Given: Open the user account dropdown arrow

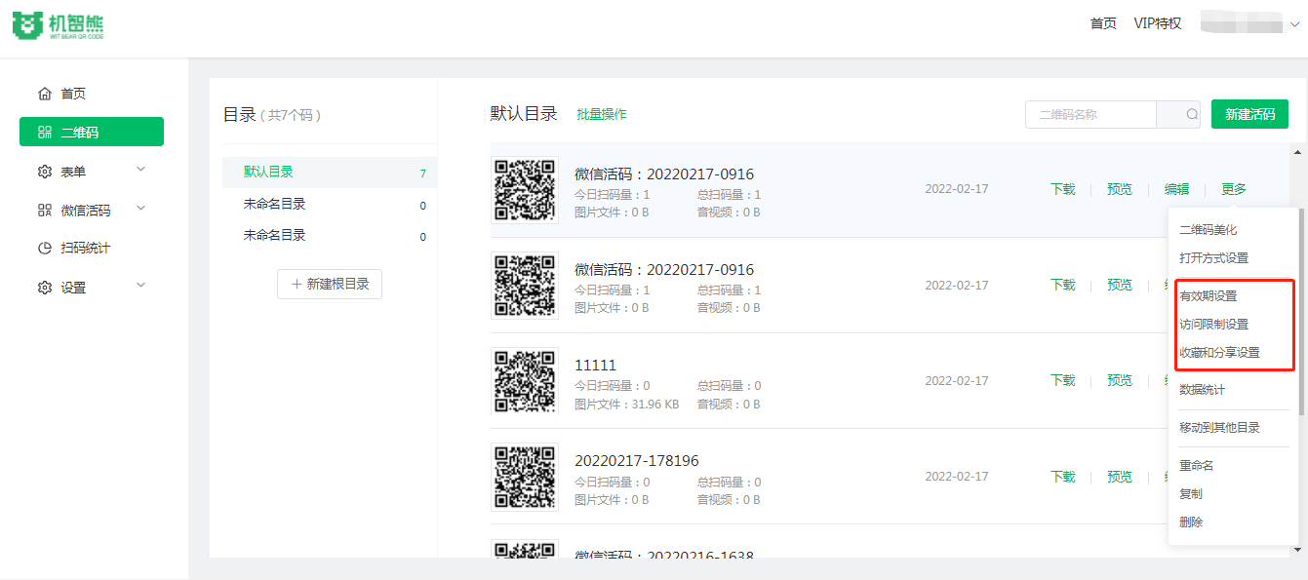Looking at the screenshot, I should (1293, 24).
